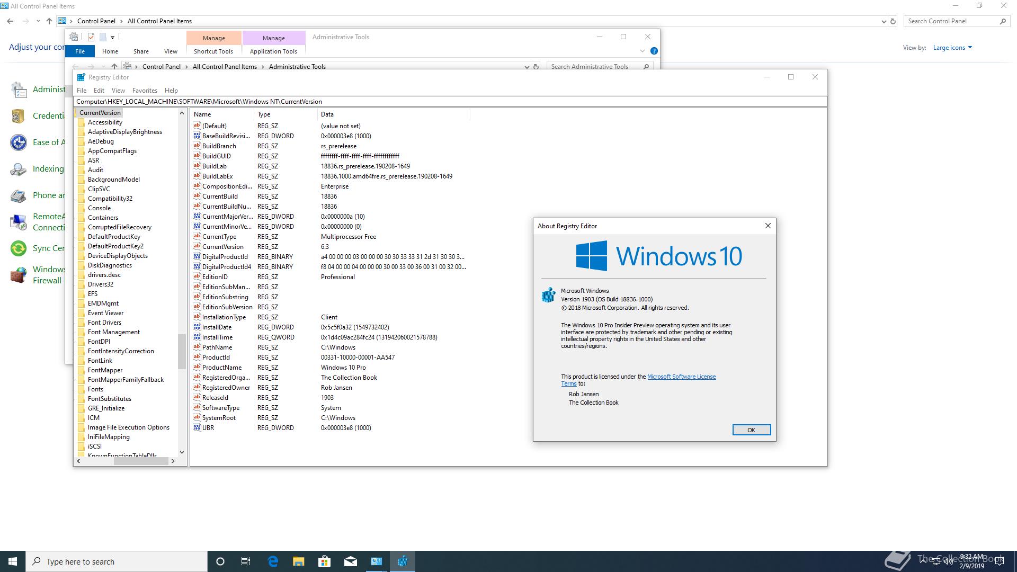The image size is (1017, 572).
Task: Select the Console key folder icon
Action: click(81, 208)
